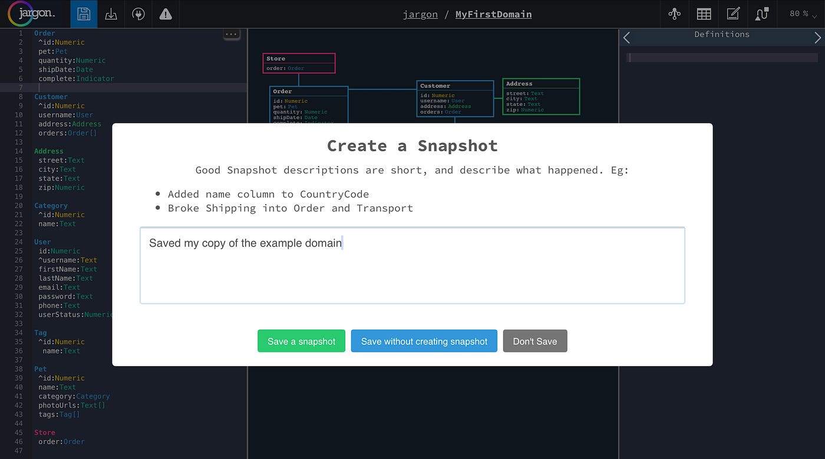
Task: Click the orders:Order[] line in editor
Action: [68, 133]
